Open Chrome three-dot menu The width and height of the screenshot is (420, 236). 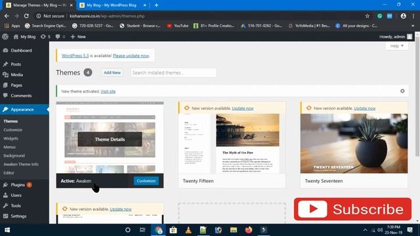coord(414,16)
